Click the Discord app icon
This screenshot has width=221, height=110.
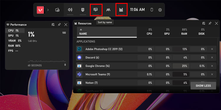point(79,57)
